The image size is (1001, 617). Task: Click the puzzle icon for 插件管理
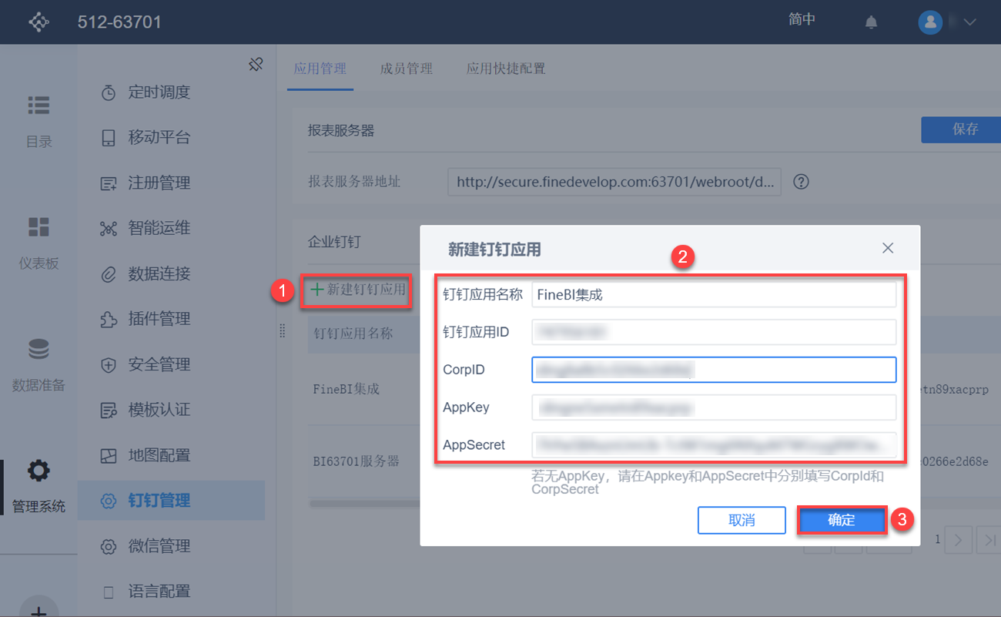point(109,320)
